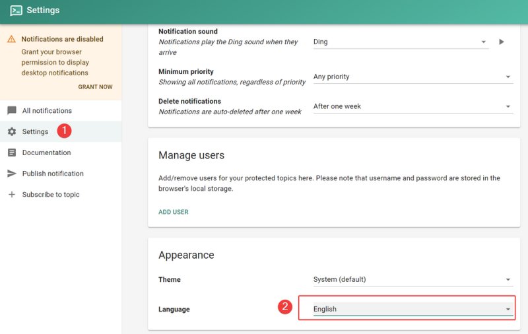Click the 'Language' label
This screenshot has height=334, width=528.
174,309
